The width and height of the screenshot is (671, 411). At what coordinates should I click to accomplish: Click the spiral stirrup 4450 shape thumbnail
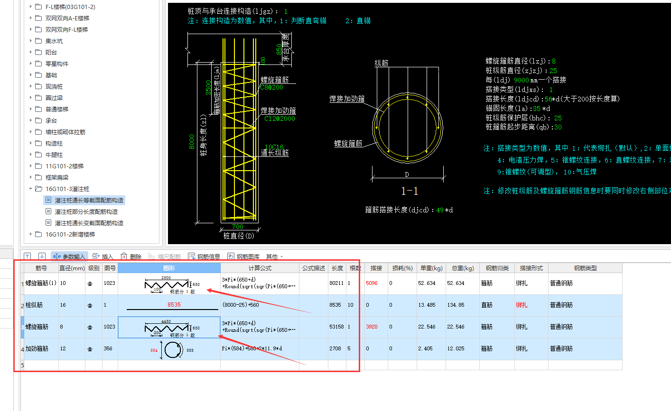pos(169,328)
